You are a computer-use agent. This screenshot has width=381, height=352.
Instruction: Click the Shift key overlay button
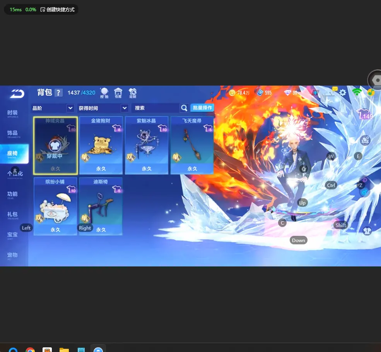pyautogui.click(x=341, y=225)
